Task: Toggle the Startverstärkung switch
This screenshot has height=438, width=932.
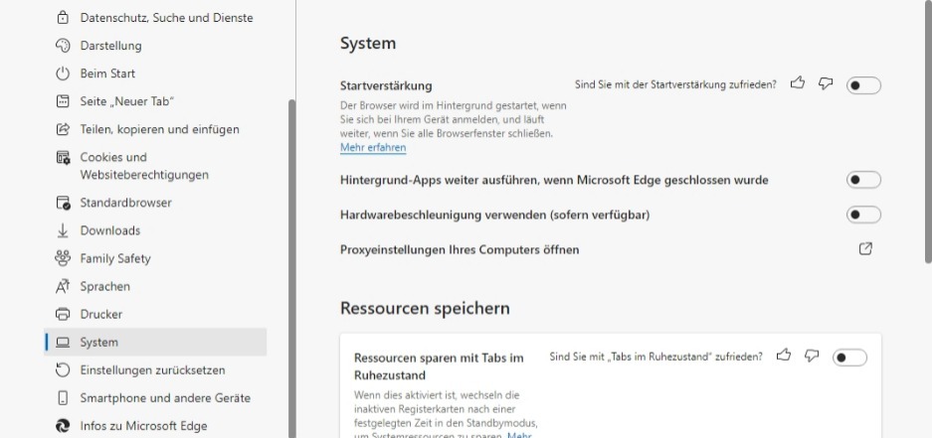Action: click(863, 85)
